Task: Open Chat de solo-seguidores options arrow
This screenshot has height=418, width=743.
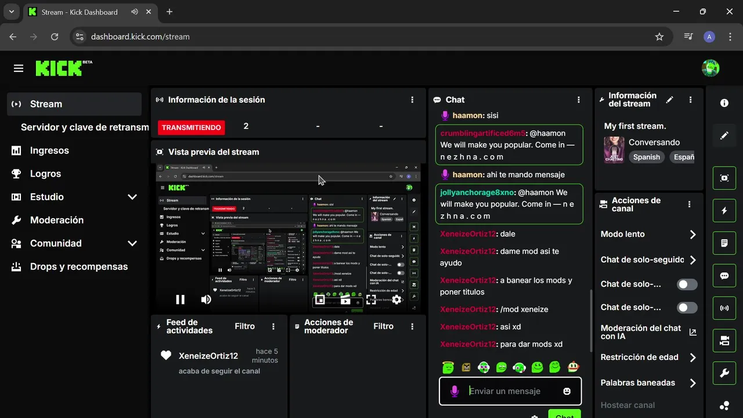Action: point(692,260)
